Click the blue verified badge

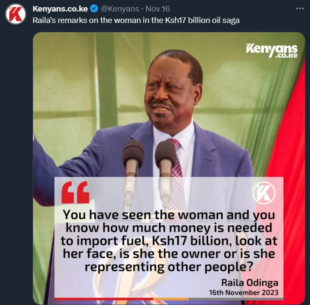94,9
